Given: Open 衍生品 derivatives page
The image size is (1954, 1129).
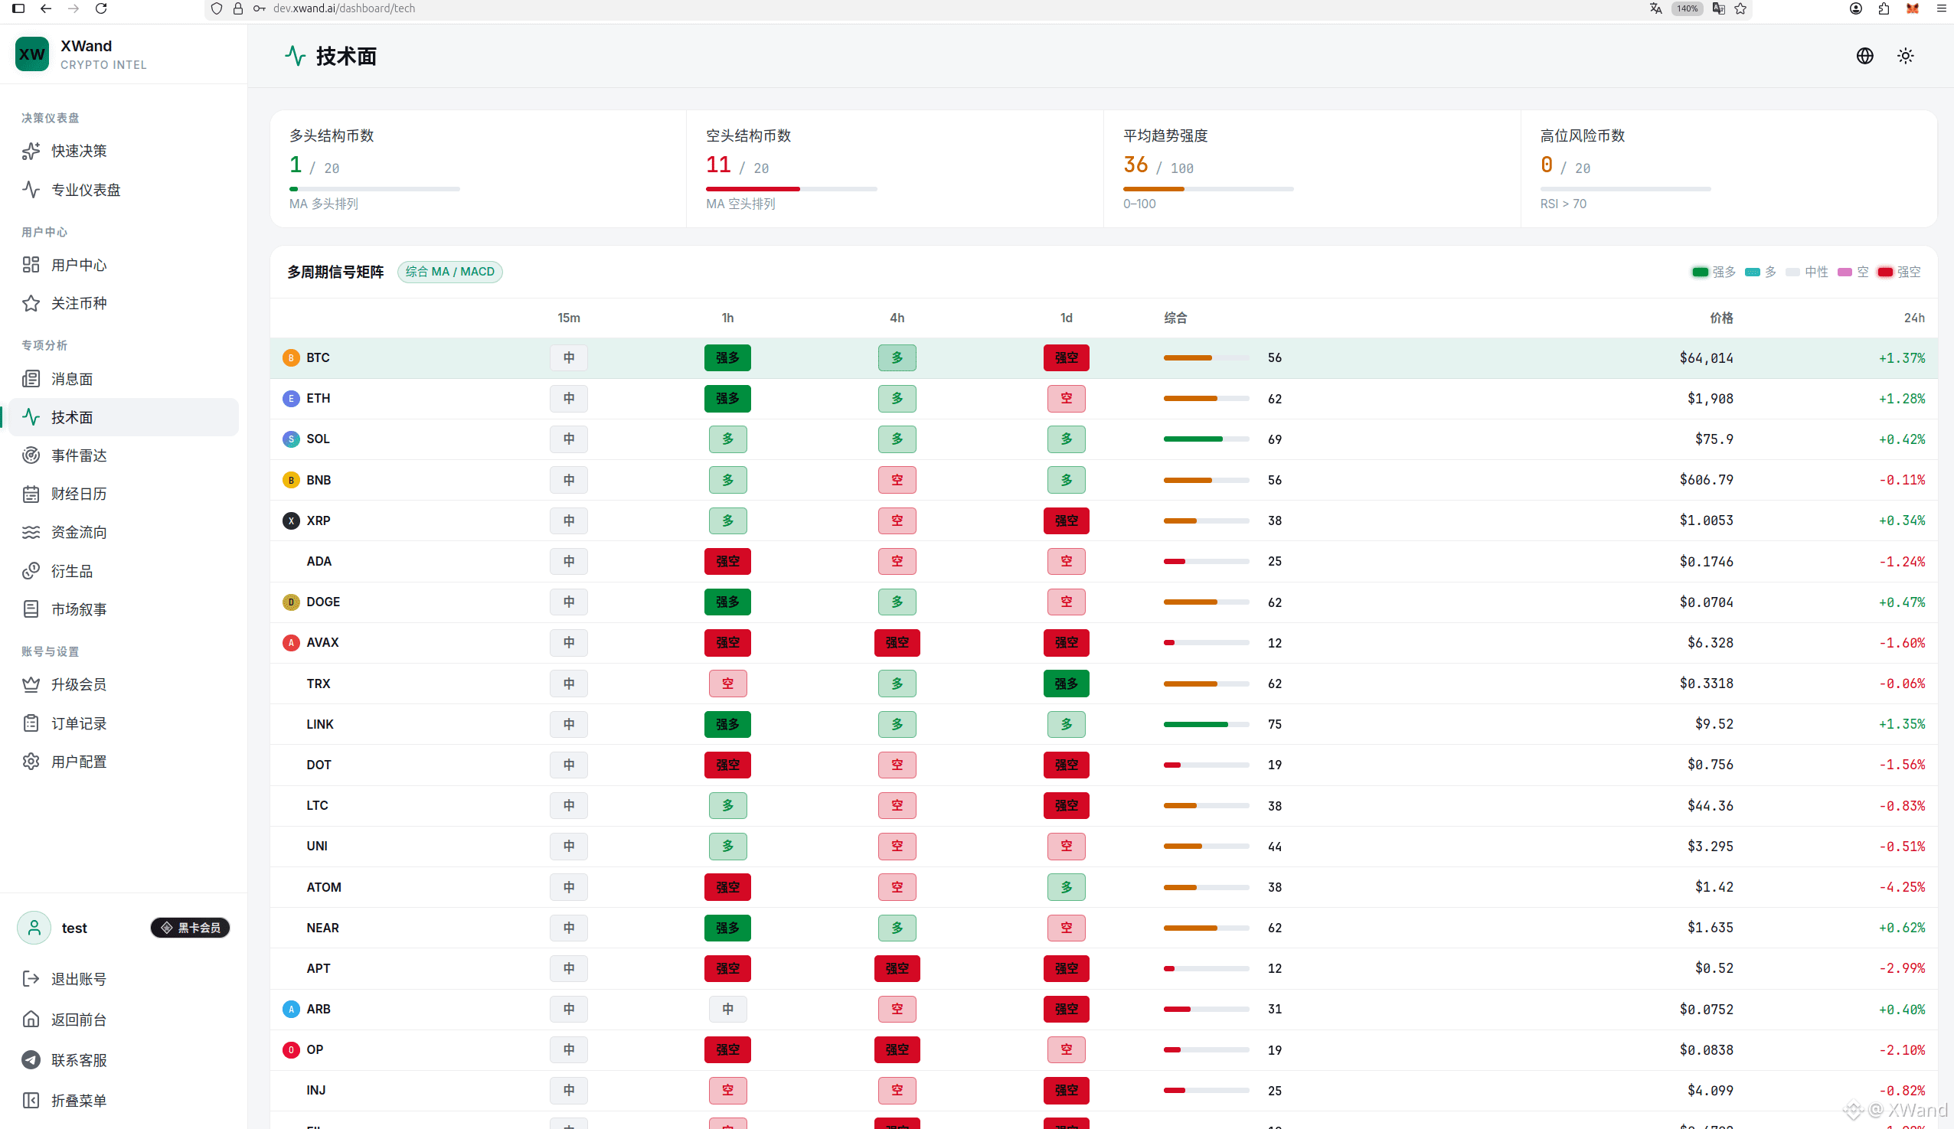Looking at the screenshot, I should coord(123,571).
